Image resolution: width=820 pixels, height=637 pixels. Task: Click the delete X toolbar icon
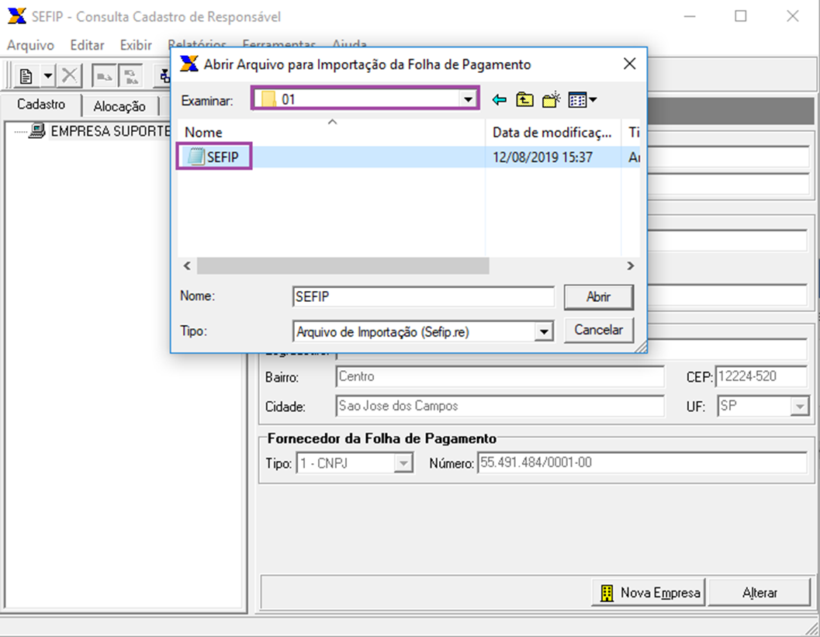(69, 76)
